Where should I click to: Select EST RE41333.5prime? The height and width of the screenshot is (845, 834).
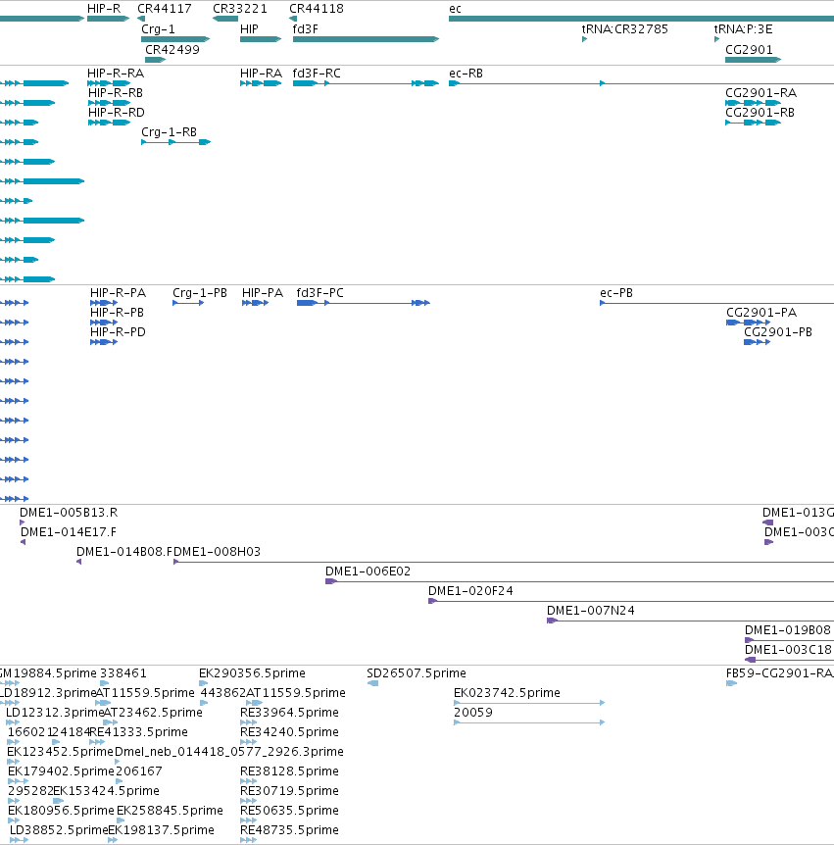97,741
